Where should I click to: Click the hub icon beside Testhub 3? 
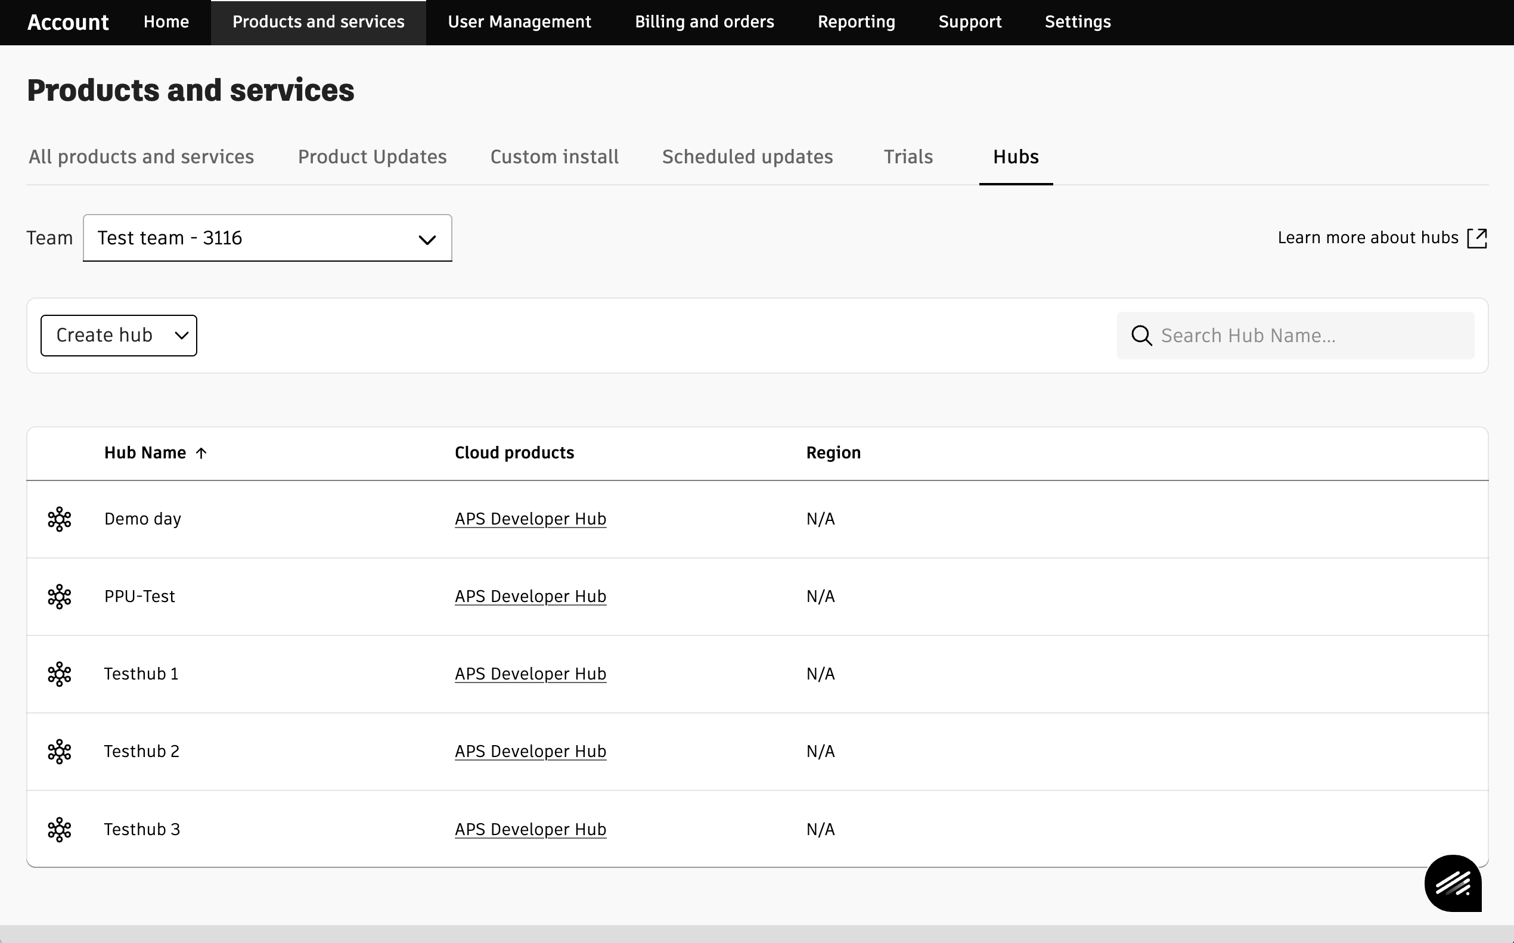[x=59, y=829]
